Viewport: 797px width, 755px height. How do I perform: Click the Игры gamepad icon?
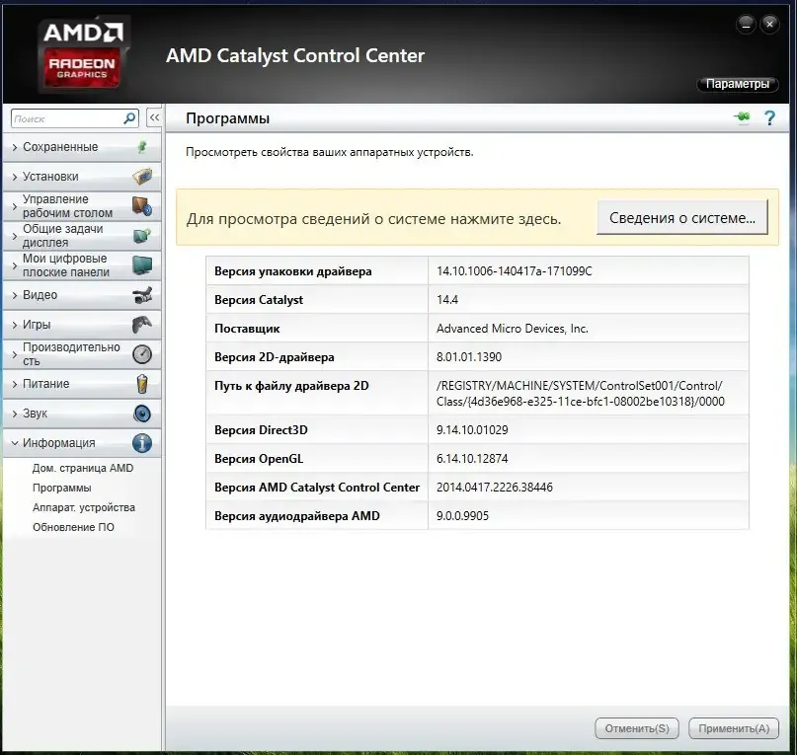[142, 324]
